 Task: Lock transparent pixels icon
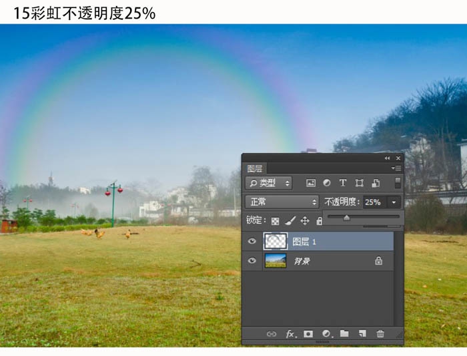click(275, 221)
